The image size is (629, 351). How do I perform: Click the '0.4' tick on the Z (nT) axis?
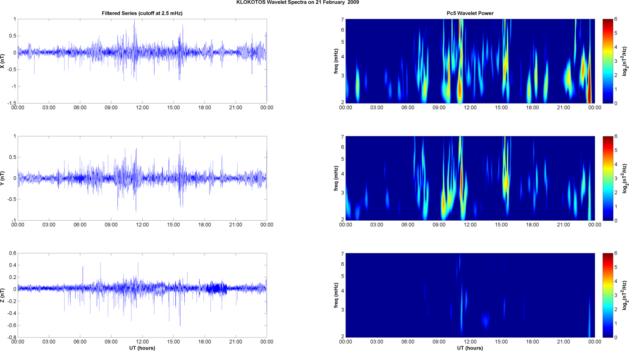(13, 265)
